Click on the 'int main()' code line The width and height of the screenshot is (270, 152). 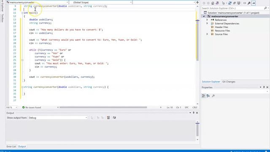[x=31, y=13]
